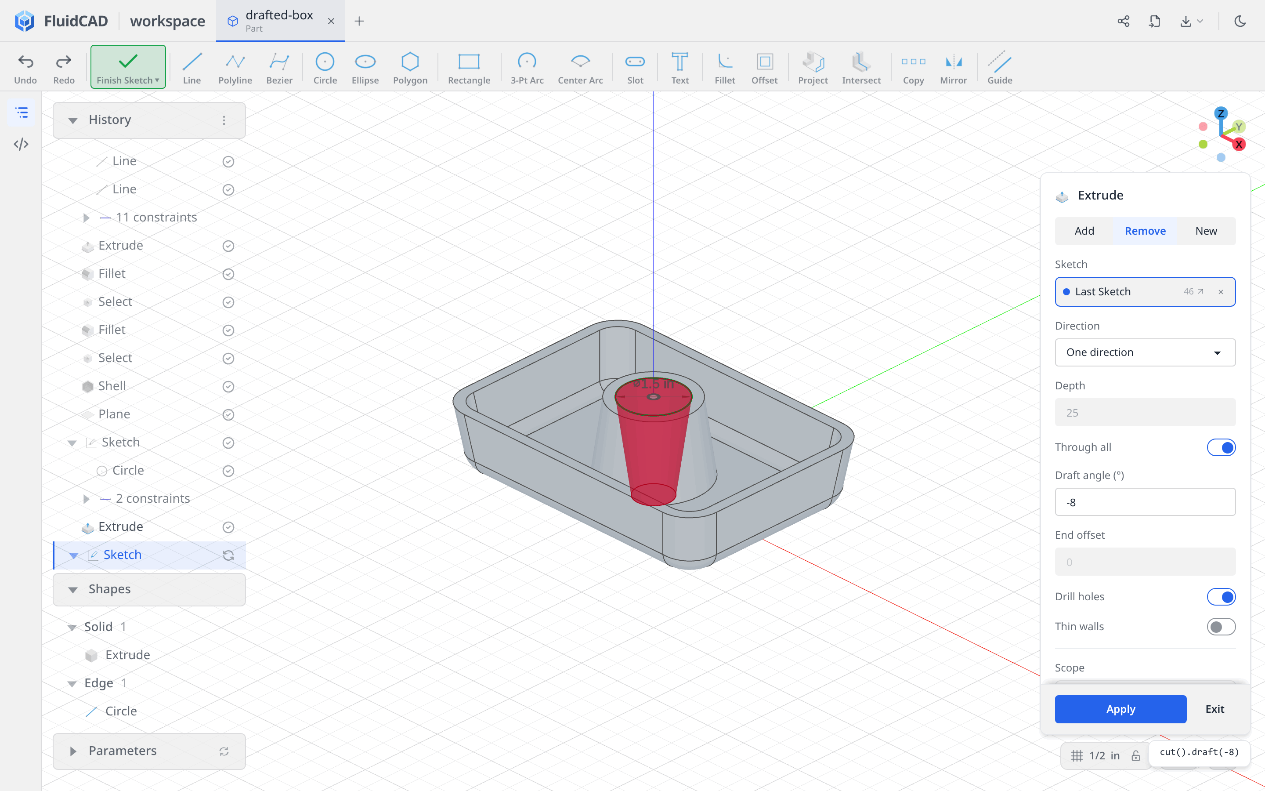Expand the 11 constraints group

click(x=86, y=218)
